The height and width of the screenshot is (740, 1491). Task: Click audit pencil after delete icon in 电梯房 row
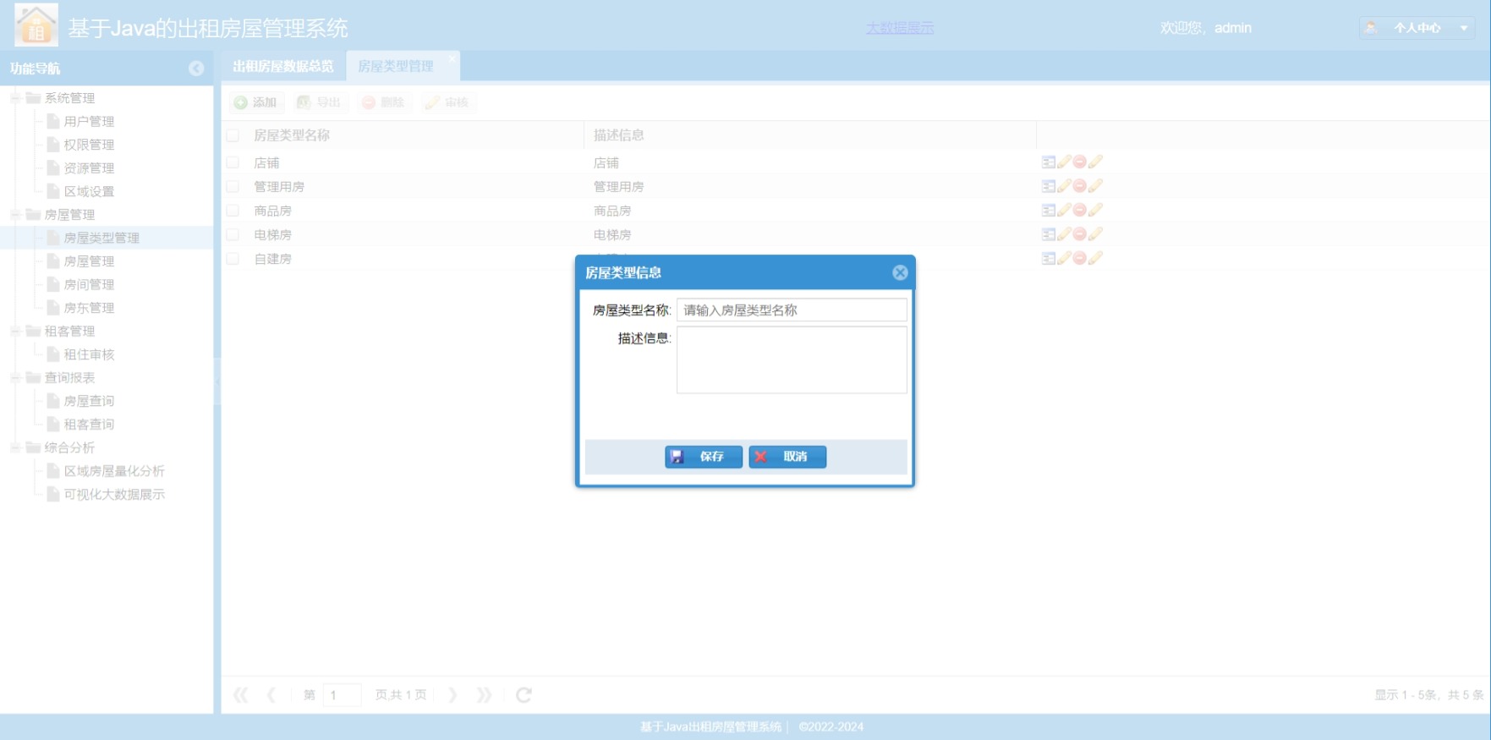point(1096,234)
